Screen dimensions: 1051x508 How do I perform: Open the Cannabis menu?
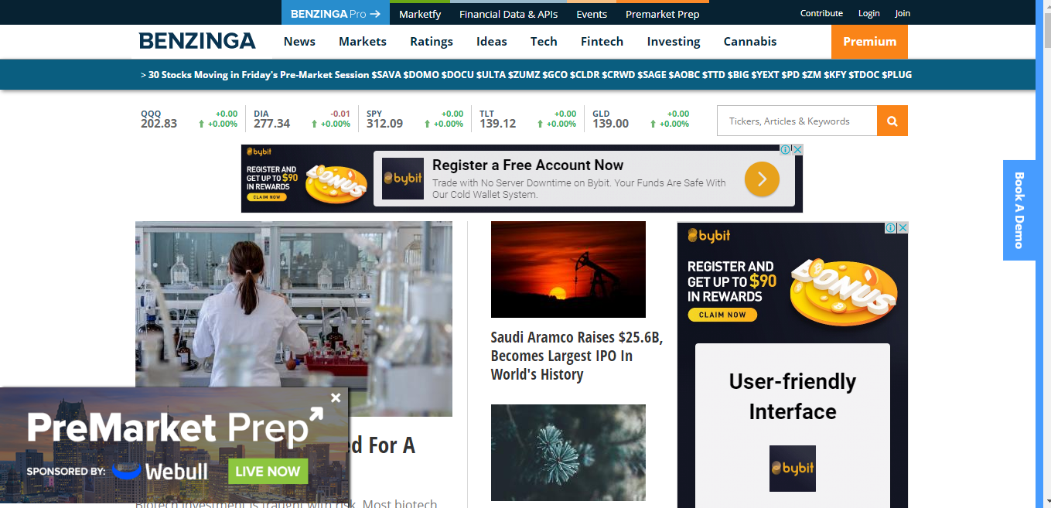[x=749, y=41]
